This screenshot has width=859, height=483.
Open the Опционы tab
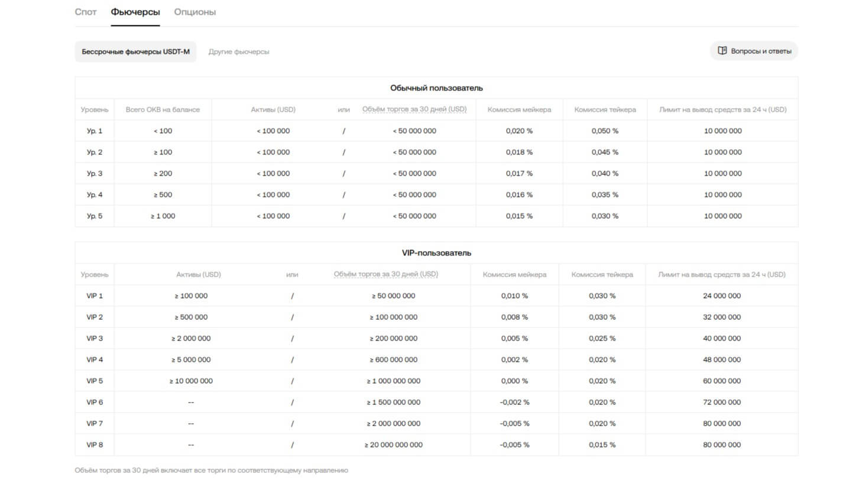pos(195,12)
